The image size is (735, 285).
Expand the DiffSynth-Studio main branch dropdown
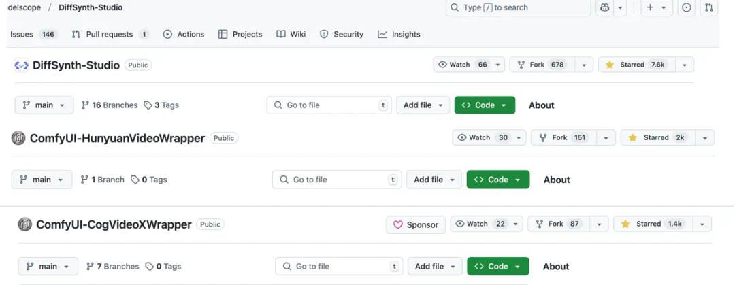[44, 105]
